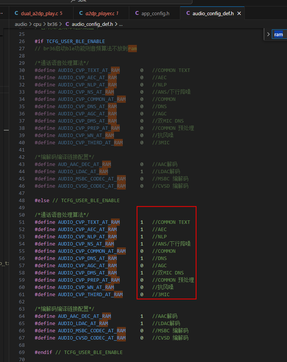Viewport: 287px width, 362px height.
Task: Click line number 48 in the gutter
Action: click(x=22, y=200)
